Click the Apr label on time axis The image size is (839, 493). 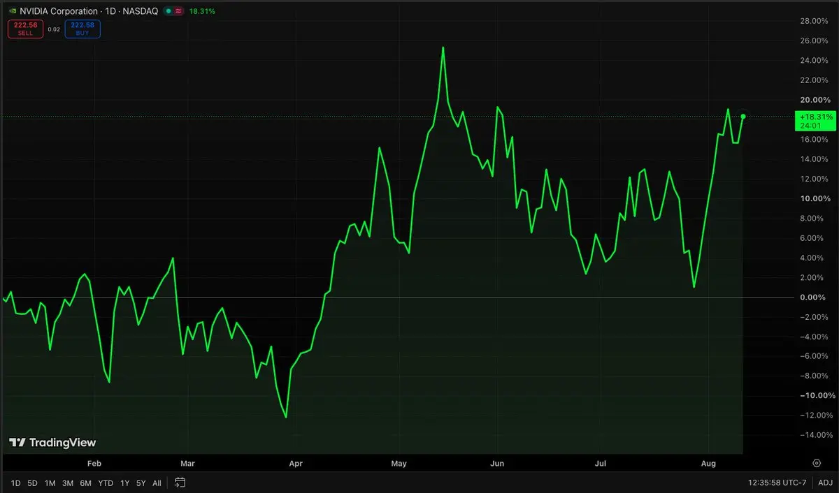296,463
